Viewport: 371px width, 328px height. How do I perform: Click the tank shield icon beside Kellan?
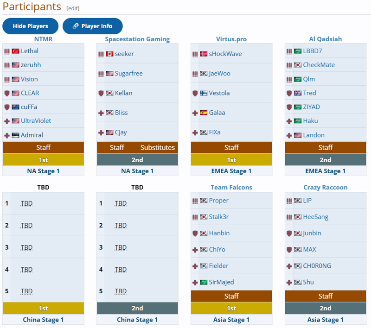point(101,93)
